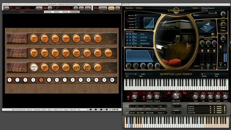
Task: Open the Steinway D Master instrument dropdown
Action: click(215, 8)
